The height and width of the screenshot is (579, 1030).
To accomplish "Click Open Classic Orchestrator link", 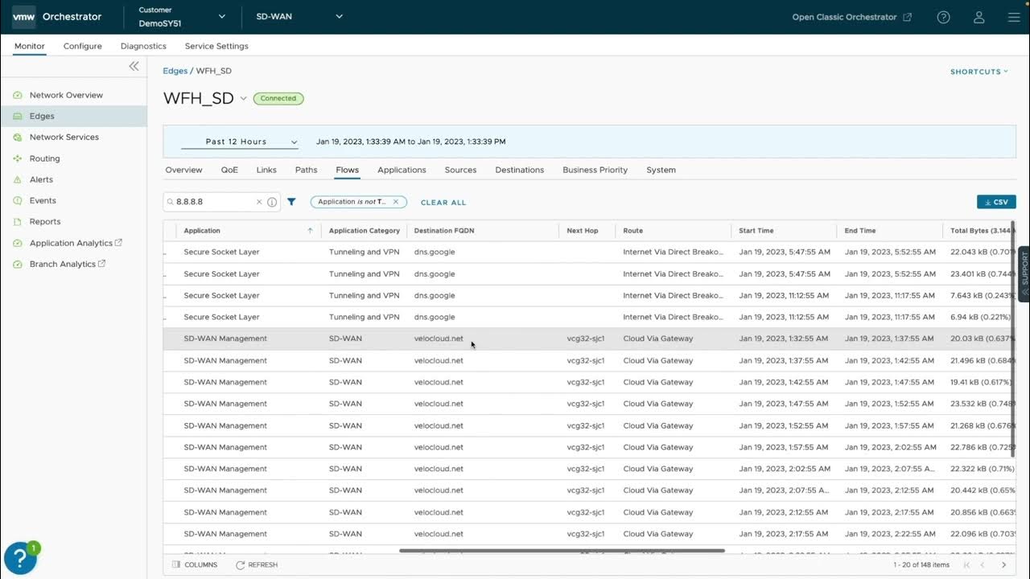I will [851, 17].
